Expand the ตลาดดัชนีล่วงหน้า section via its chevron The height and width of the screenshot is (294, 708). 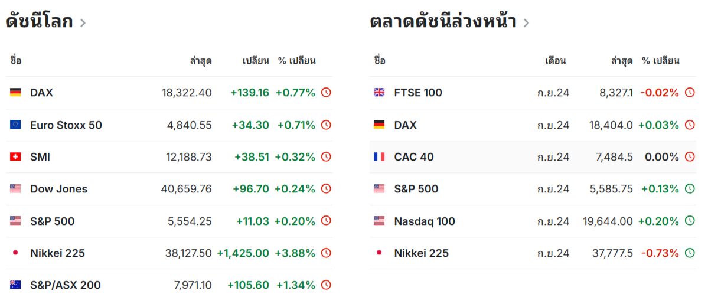point(526,23)
